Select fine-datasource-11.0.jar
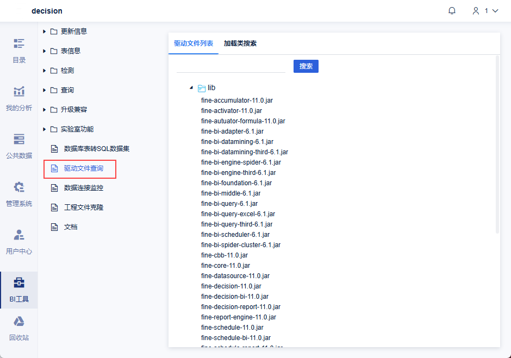Image resolution: width=511 pixels, height=358 pixels. (x=235, y=275)
